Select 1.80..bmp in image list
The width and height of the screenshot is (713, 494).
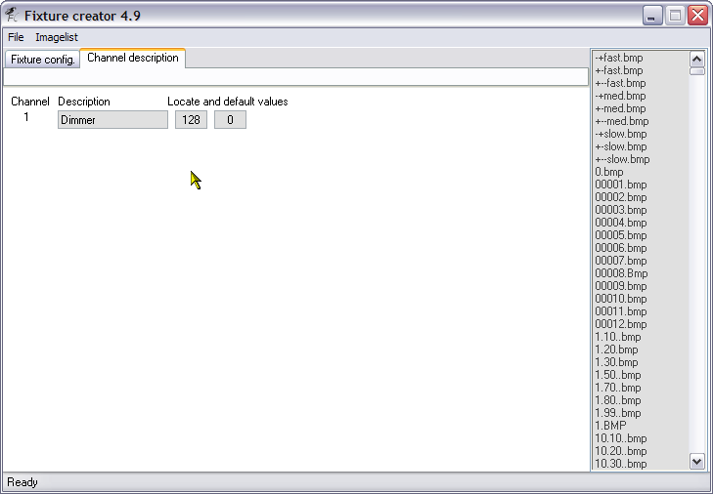pyautogui.click(x=617, y=401)
